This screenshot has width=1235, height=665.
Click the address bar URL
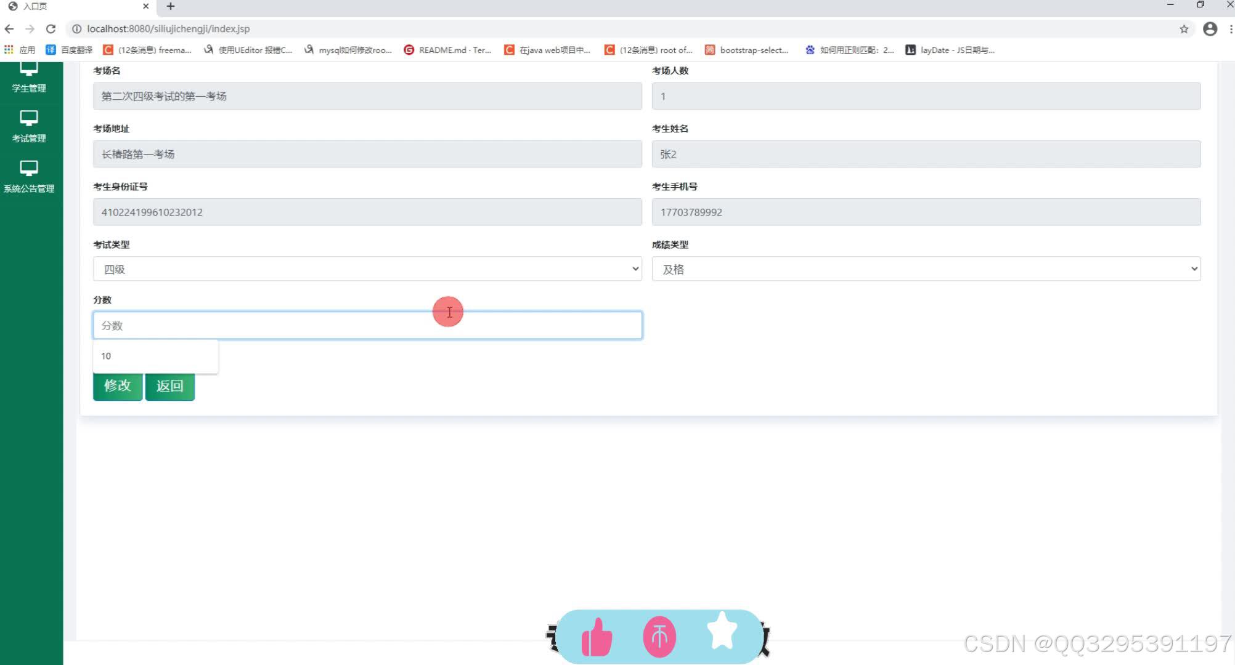click(x=168, y=29)
